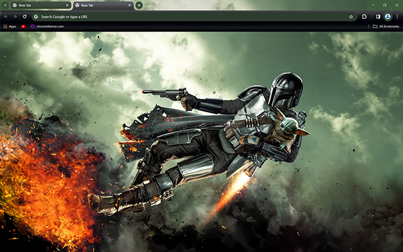Open the All Bookmarks folder
The image size is (403, 252).
pyautogui.click(x=386, y=26)
